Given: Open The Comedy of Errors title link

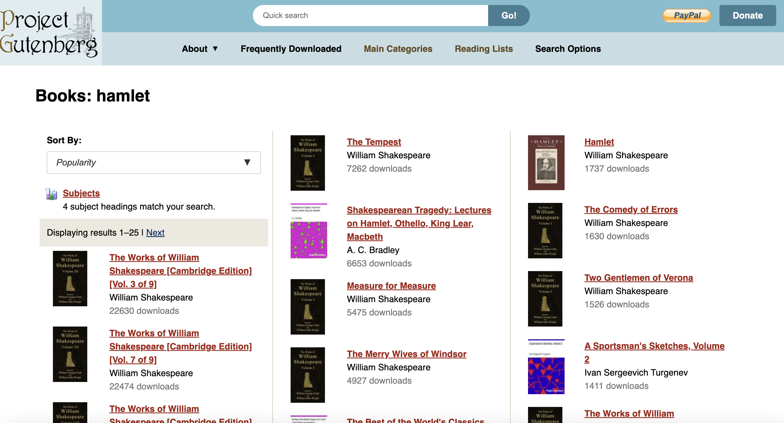Looking at the screenshot, I should 631,210.
